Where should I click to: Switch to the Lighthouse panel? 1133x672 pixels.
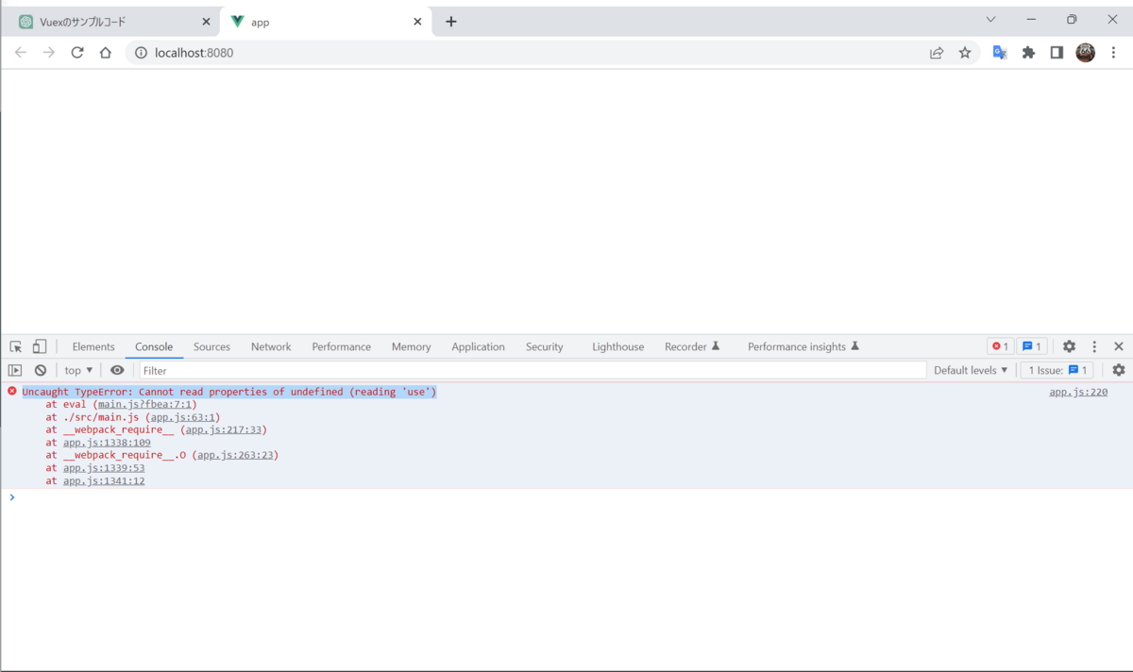(617, 346)
